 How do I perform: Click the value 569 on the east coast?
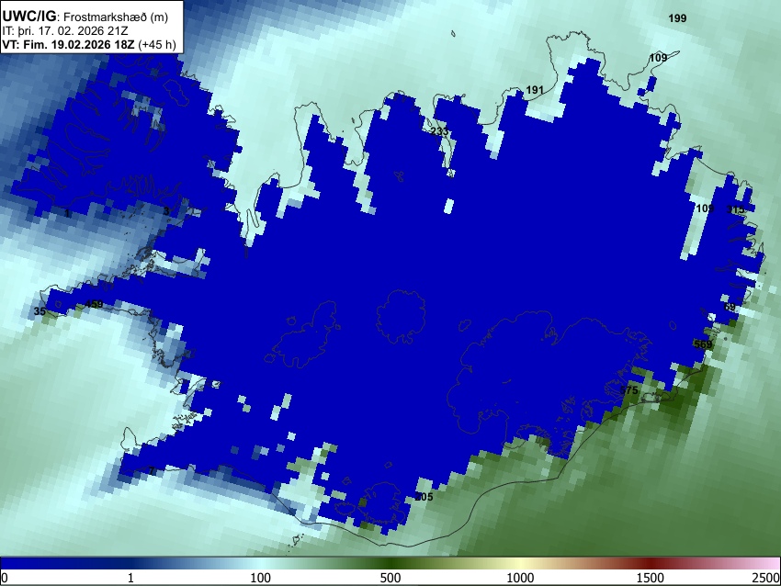[703, 344]
